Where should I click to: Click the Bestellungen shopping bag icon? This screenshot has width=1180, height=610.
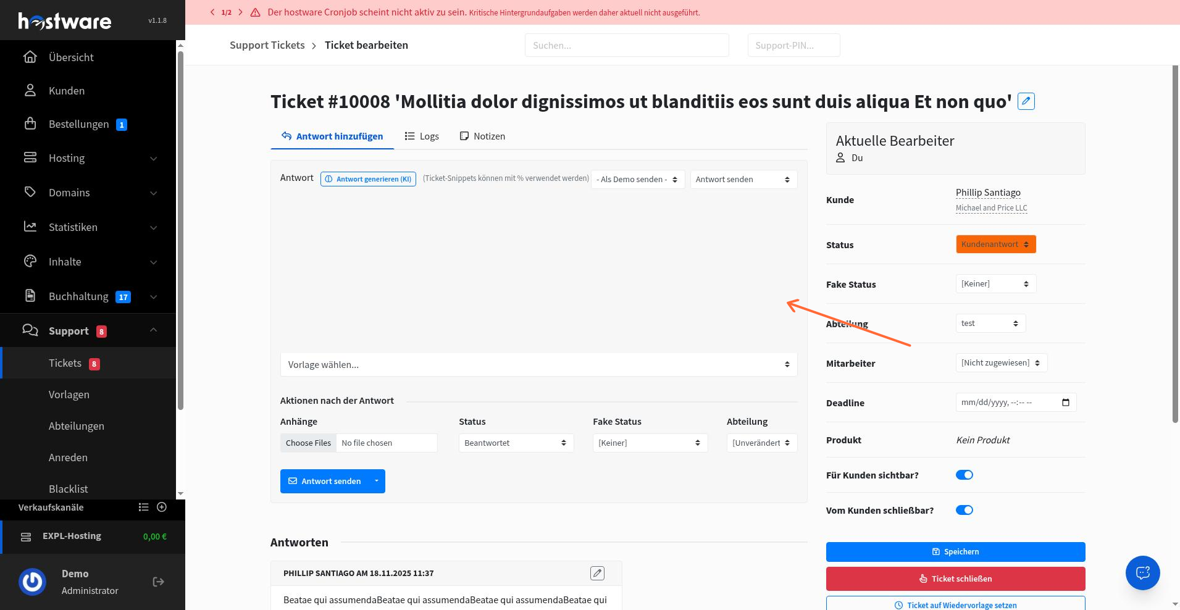[x=30, y=123]
